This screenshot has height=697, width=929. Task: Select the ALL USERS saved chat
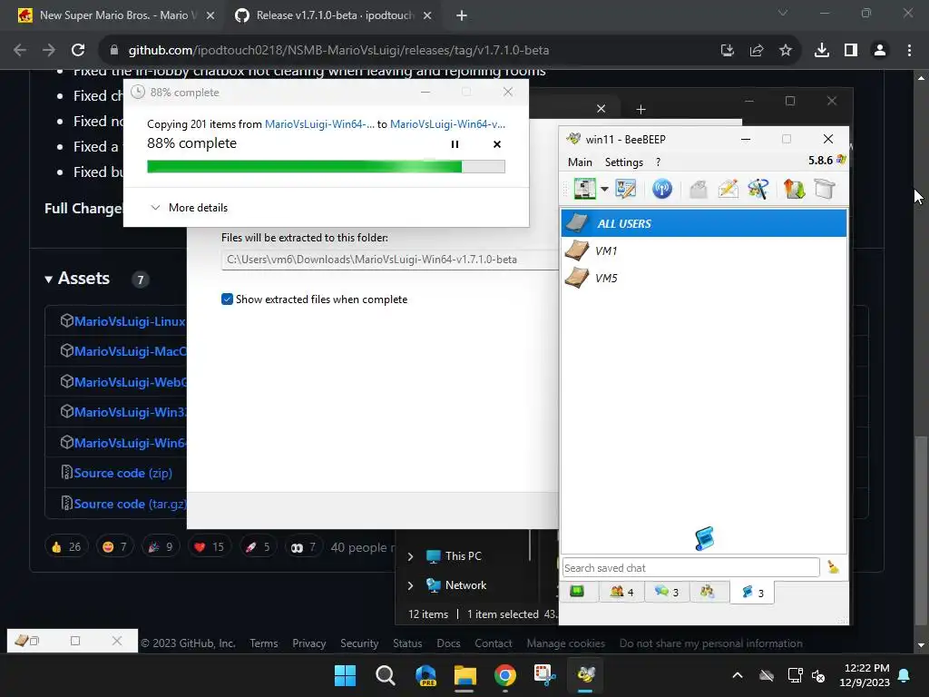pos(703,223)
